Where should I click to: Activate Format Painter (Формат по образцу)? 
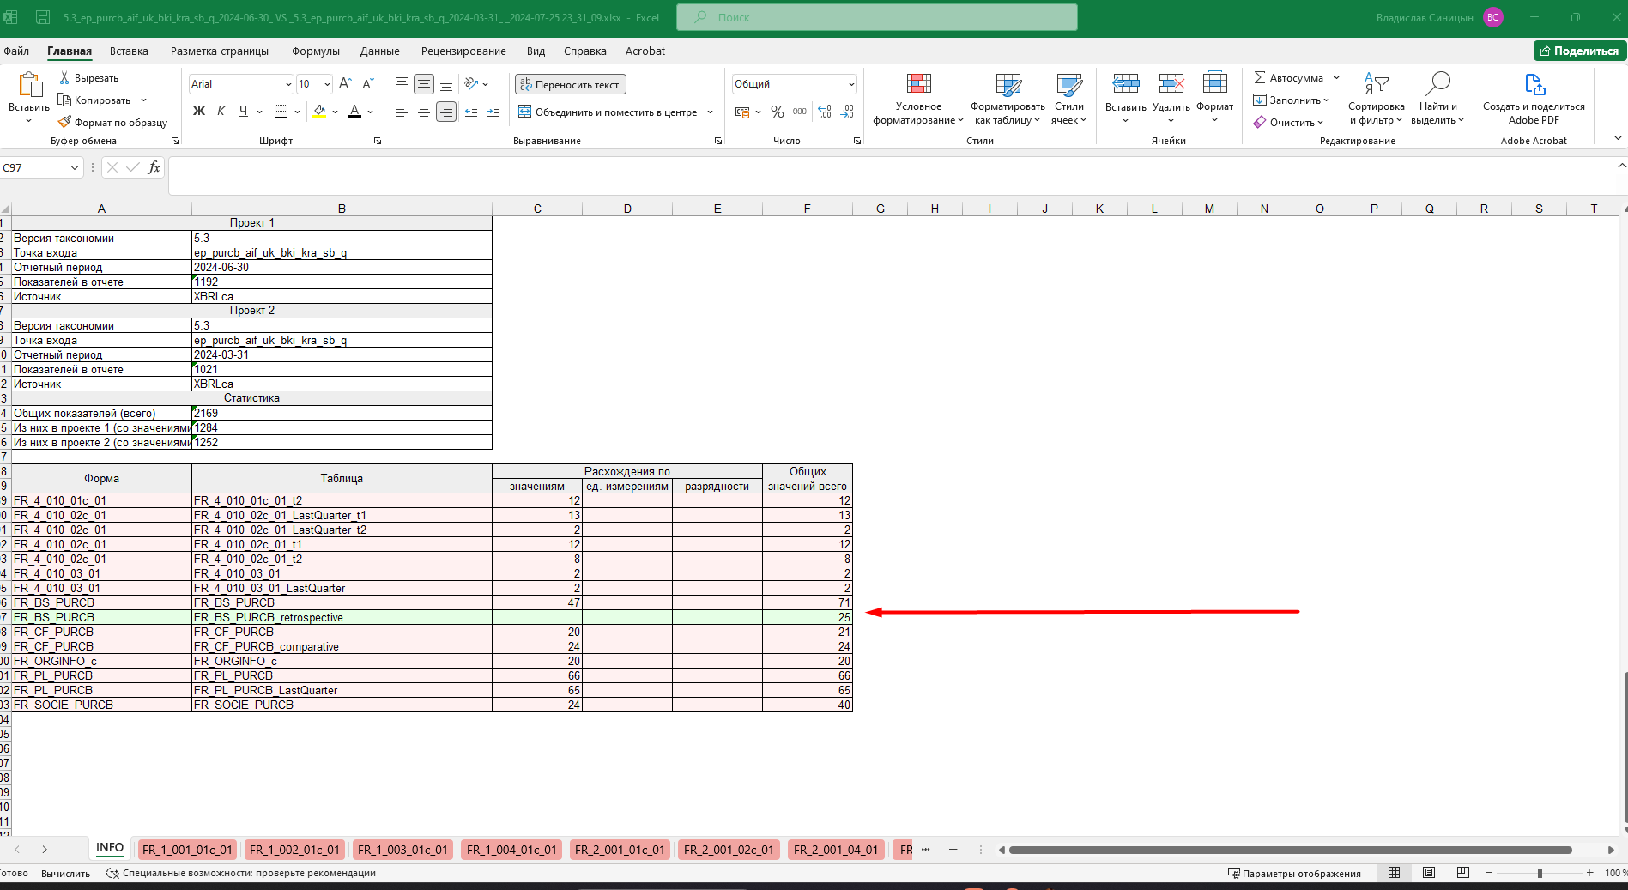(64, 123)
